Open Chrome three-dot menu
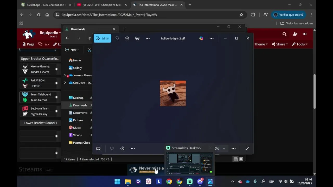 pyautogui.click(x=311, y=15)
